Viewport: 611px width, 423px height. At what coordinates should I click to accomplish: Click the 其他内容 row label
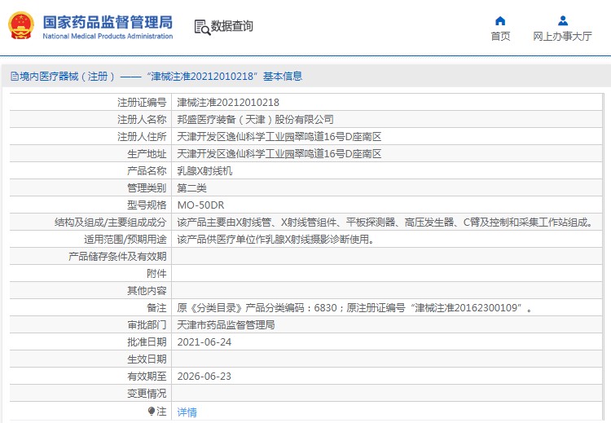tap(147, 291)
